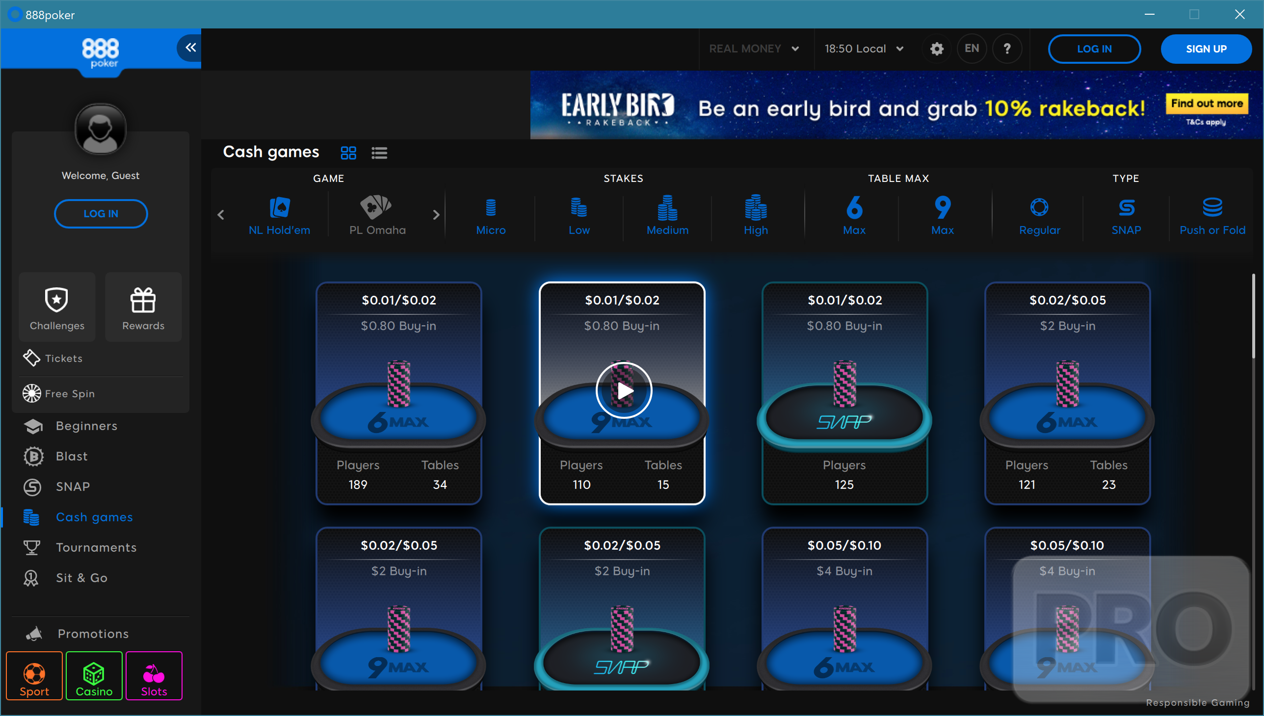Viewport: 1264px width, 716px height.
Task: Switch to list view icon
Action: 379,153
